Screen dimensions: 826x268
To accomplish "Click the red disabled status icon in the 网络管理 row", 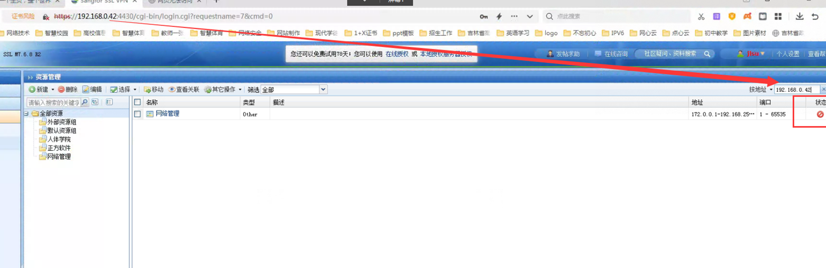I will [820, 114].
